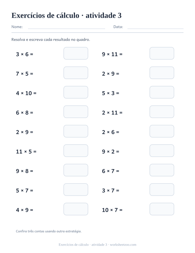Click the answer box for 7 × 5
This screenshot has width=195, height=253.
[x=76, y=73]
